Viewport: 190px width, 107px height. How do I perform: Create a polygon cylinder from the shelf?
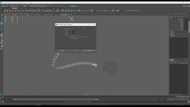10,11
